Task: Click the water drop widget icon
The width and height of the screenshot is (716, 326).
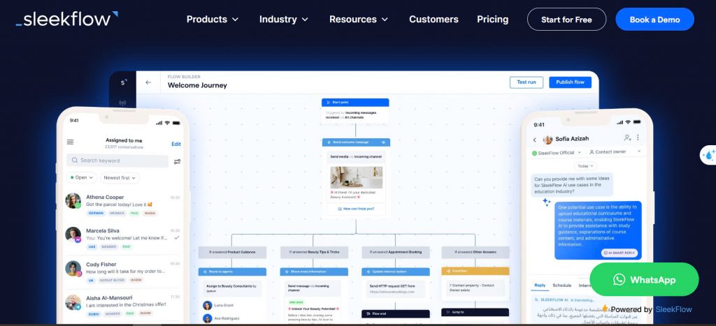Action: 709,155
